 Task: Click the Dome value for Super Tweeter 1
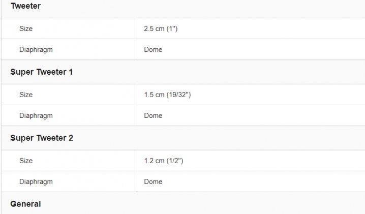tap(153, 116)
